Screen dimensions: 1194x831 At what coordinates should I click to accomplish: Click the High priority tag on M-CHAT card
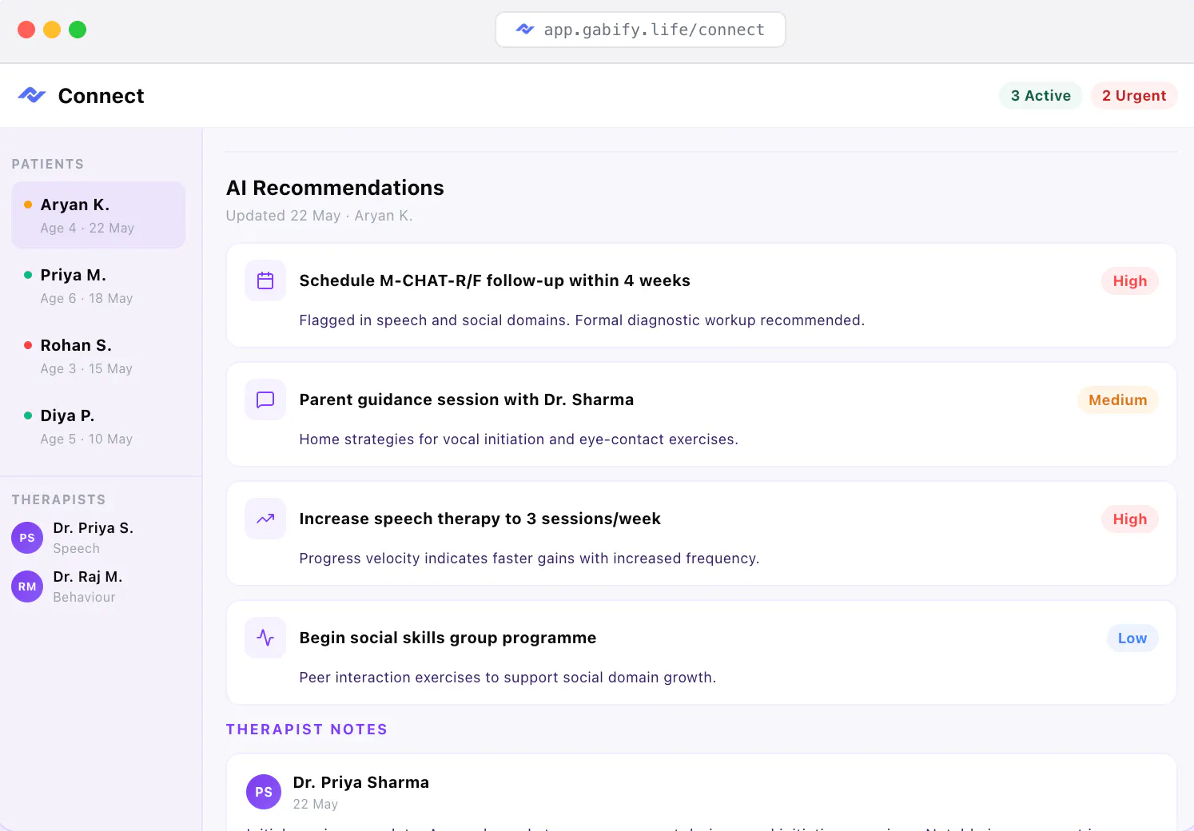pos(1130,281)
